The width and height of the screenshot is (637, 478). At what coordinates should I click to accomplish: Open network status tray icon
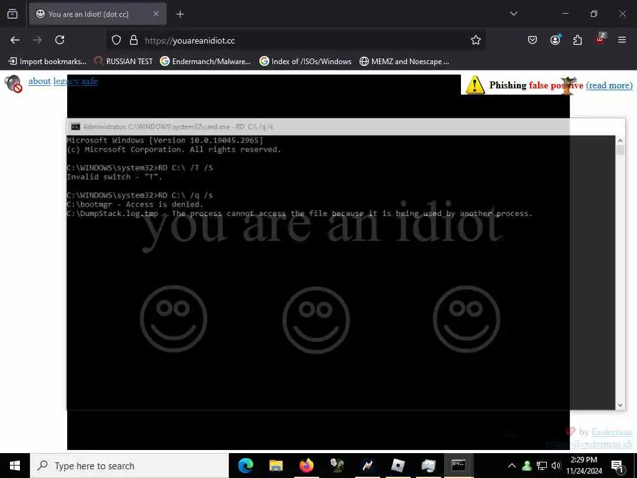[542, 466]
